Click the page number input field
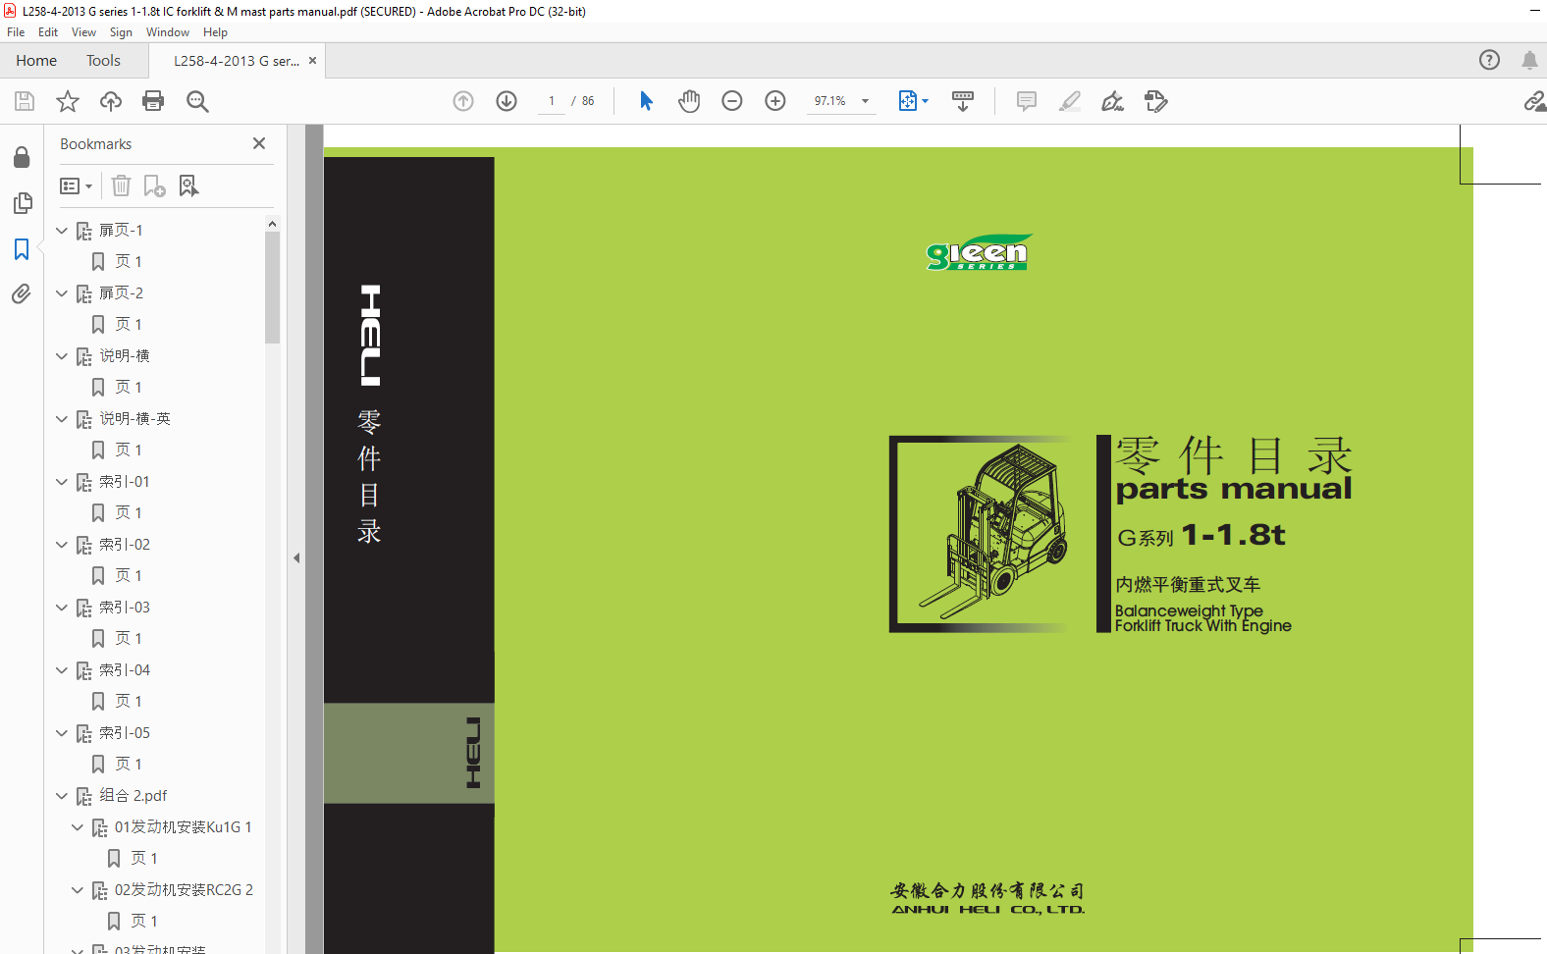Screen dimensions: 1547x954 tap(552, 101)
